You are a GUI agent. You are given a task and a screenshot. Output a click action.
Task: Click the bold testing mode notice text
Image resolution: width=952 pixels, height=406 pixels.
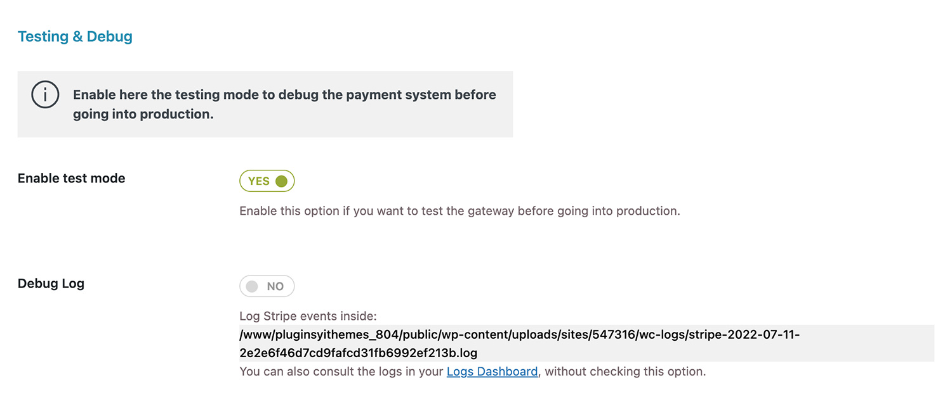click(284, 95)
